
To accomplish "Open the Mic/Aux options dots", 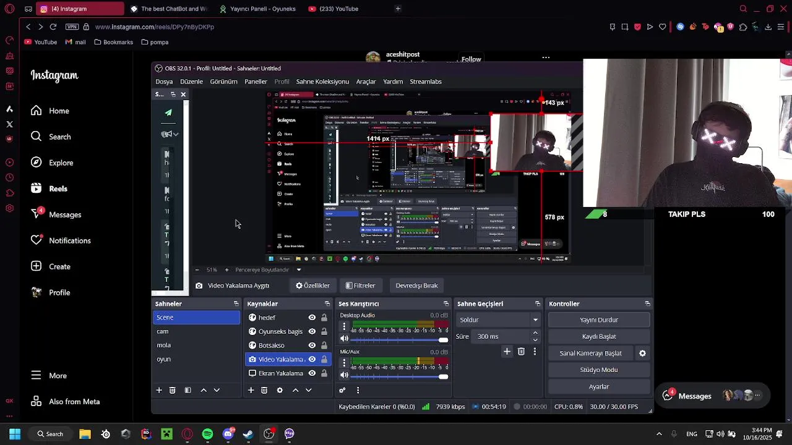I will (344, 363).
